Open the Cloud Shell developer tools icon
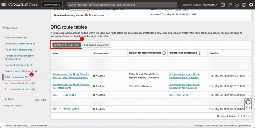The width and height of the screenshot is (255, 128). tap(222, 5)
